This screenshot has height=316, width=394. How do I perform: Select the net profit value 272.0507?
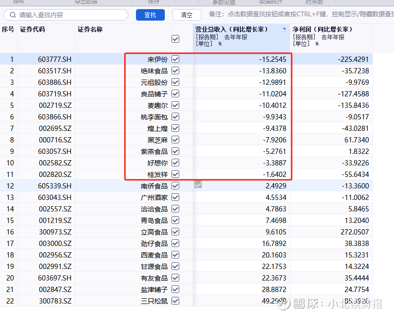point(355,232)
